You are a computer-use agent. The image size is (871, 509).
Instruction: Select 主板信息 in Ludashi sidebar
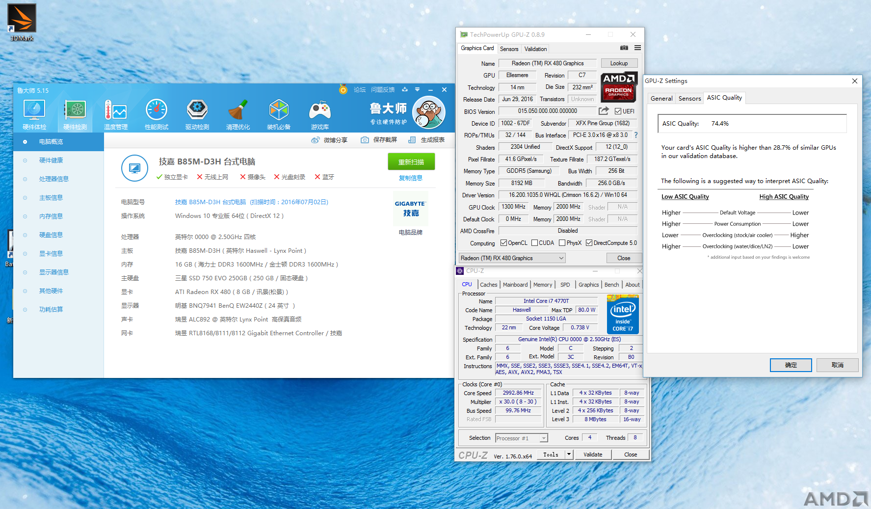58,198
